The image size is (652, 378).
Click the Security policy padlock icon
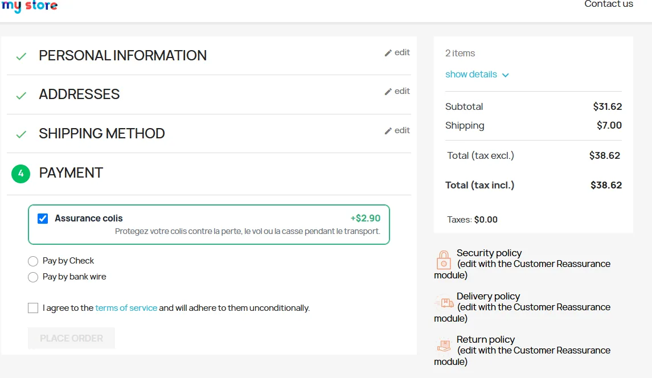click(444, 260)
